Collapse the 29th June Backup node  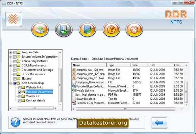(x=11, y=83)
